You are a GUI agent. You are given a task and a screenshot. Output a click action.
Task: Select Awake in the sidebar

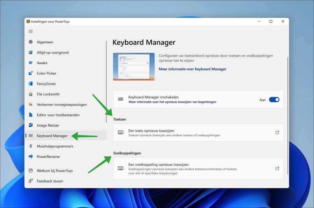pyautogui.click(x=66, y=63)
